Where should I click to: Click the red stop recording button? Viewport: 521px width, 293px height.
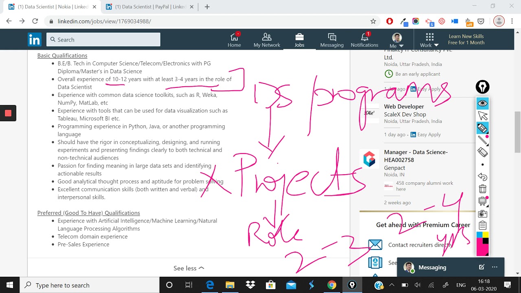(8, 113)
